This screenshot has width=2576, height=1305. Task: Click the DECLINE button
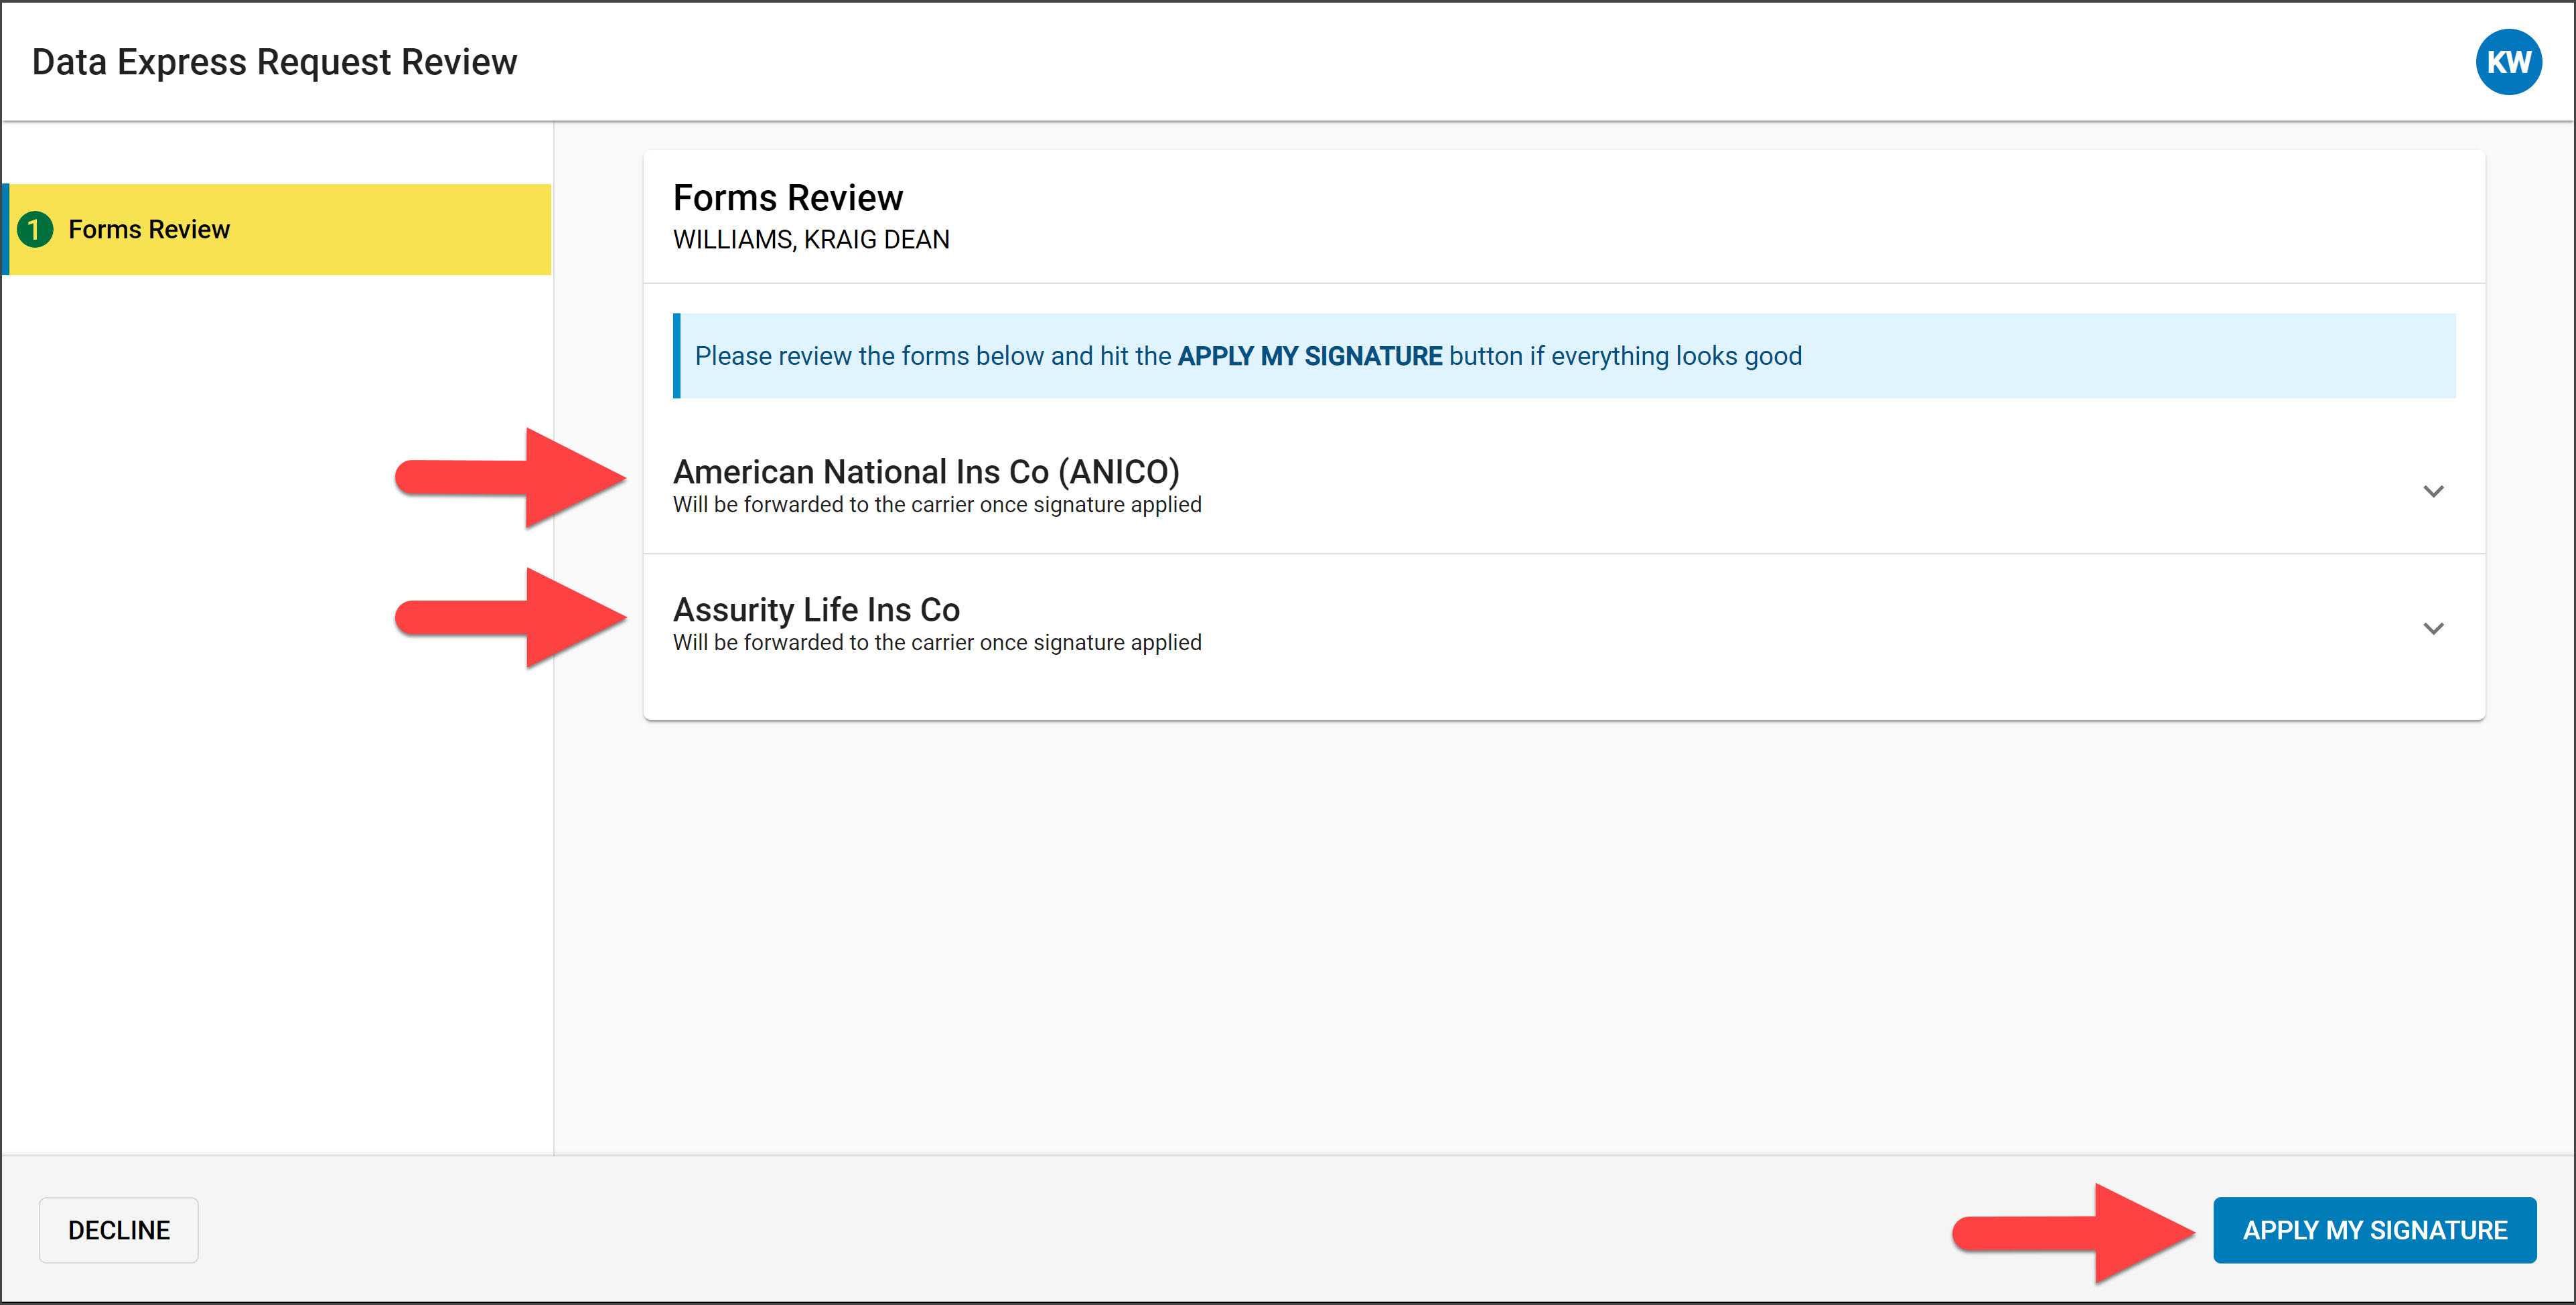(x=118, y=1230)
